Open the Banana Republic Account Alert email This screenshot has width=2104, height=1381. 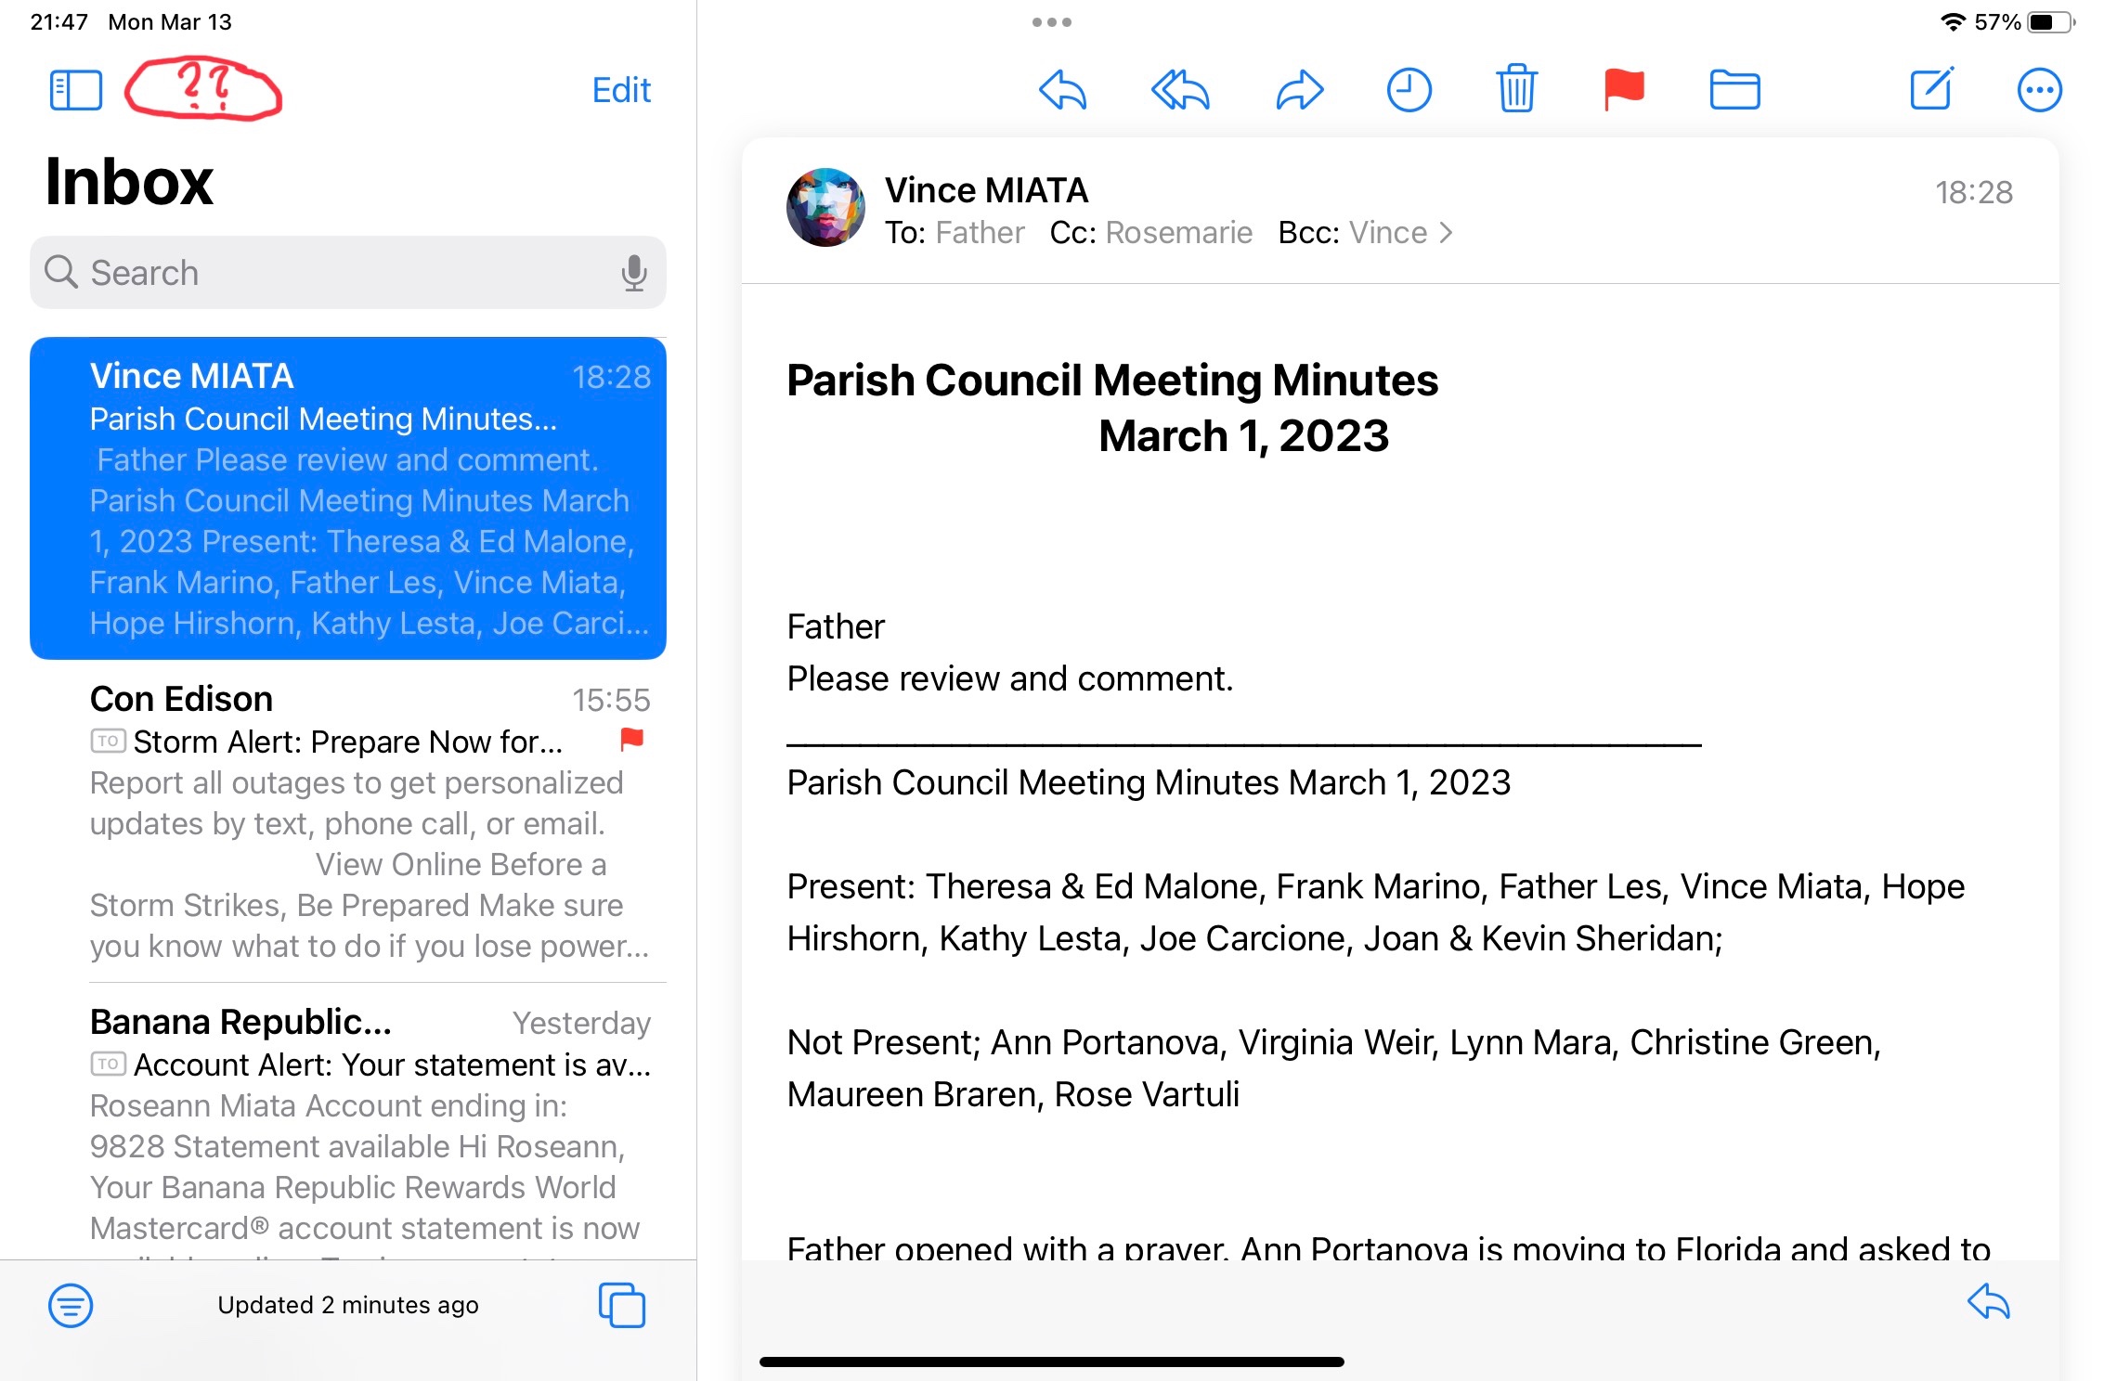click(347, 1121)
